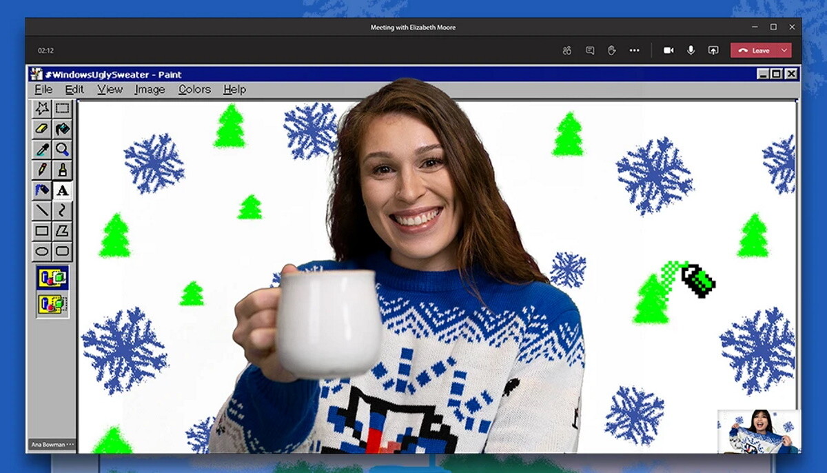Select the Ellipse shape tool
This screenshot has width=827, height=473.
point(42,252)
